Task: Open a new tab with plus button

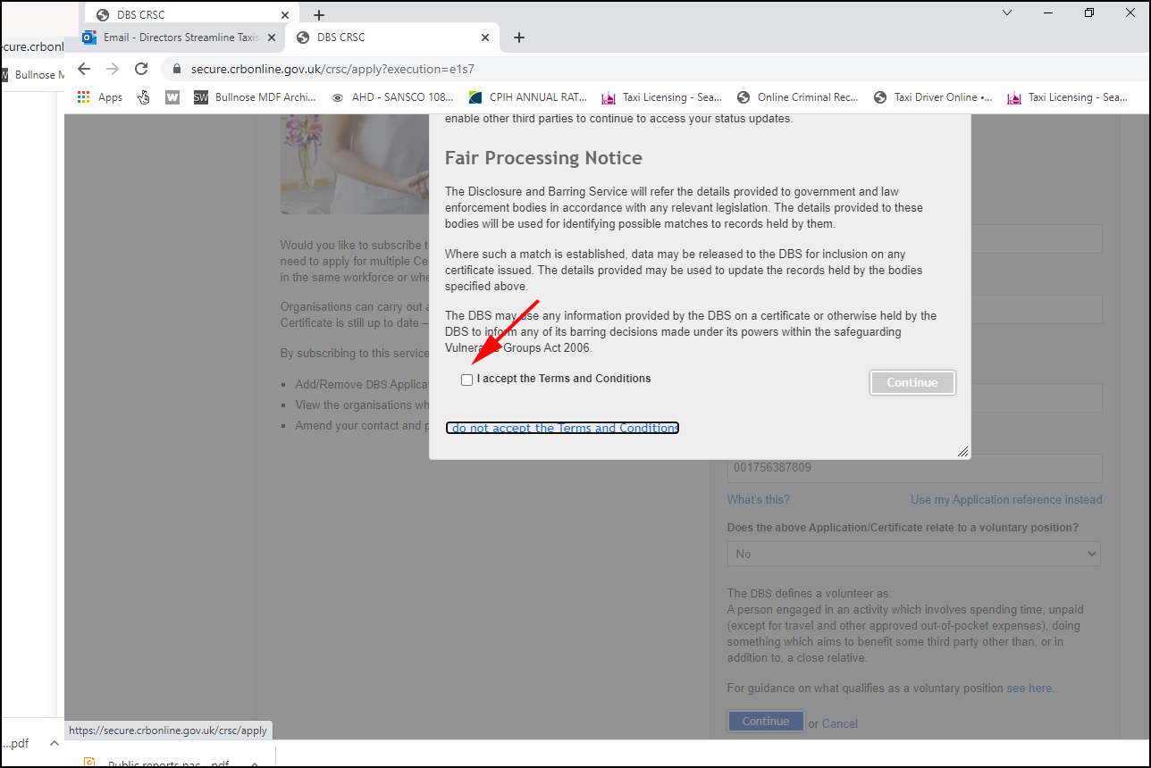Action: (x=519, y=38)
